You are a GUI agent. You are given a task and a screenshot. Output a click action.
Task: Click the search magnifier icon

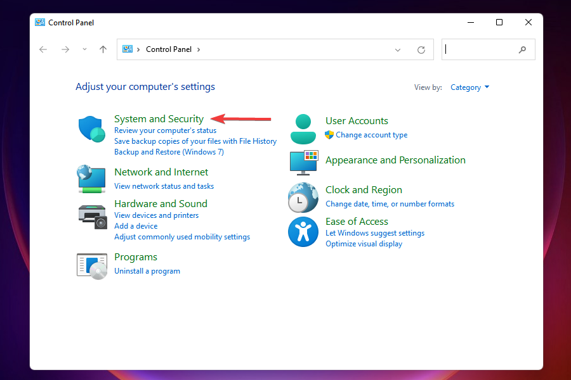pos(523,49)
